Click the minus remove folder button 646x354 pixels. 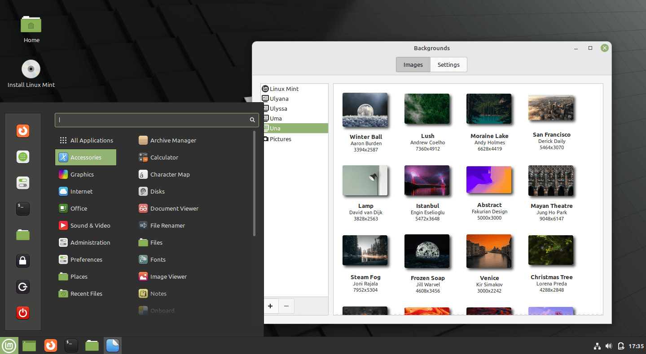pyautogui.click(x=286, y=306)
